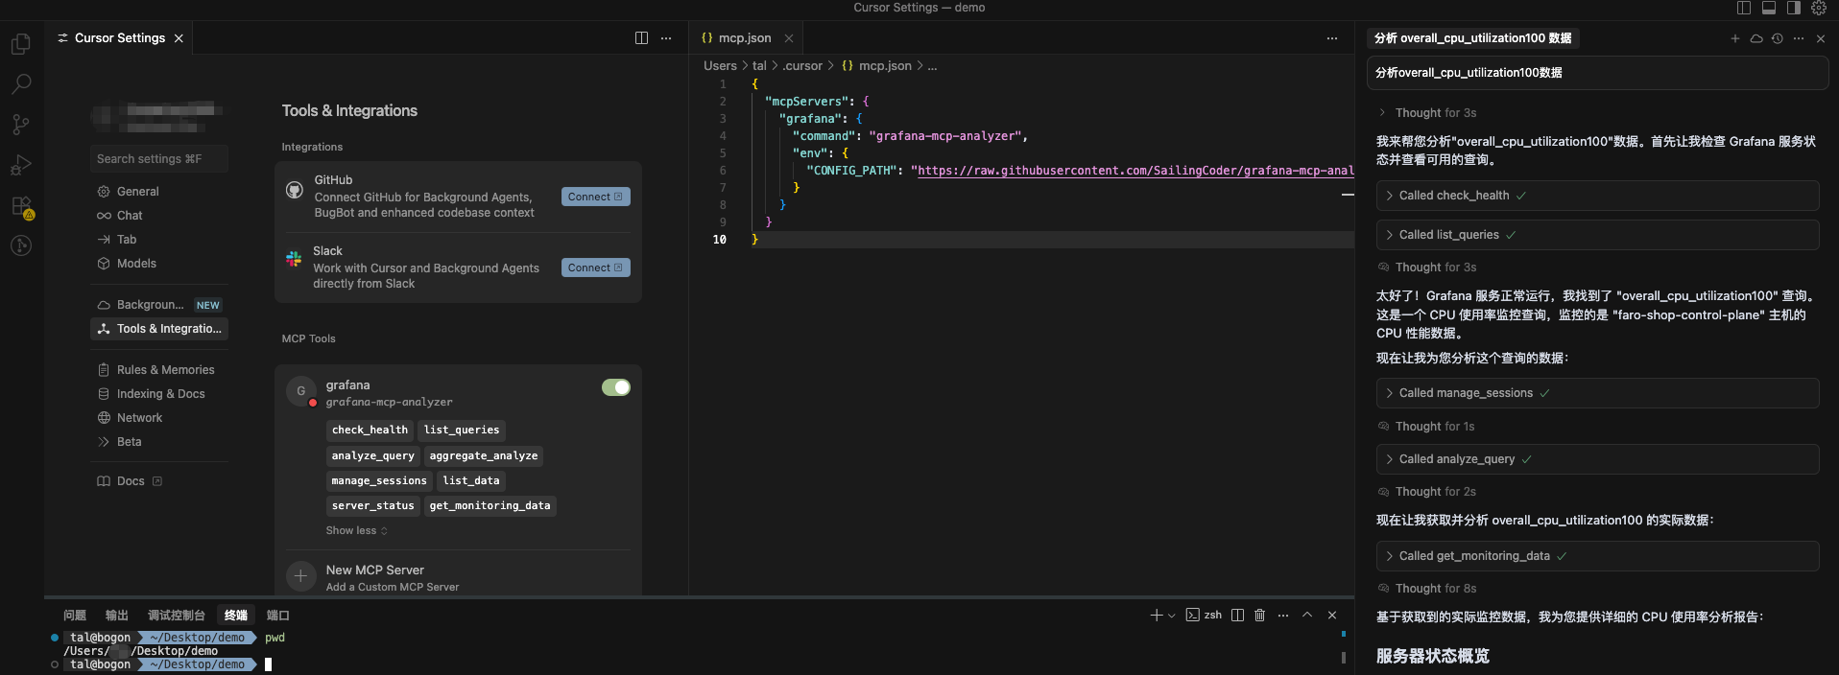Expand the Called check_health step
Viewport: 1839px width, 675px height.
pos(1454,196)
